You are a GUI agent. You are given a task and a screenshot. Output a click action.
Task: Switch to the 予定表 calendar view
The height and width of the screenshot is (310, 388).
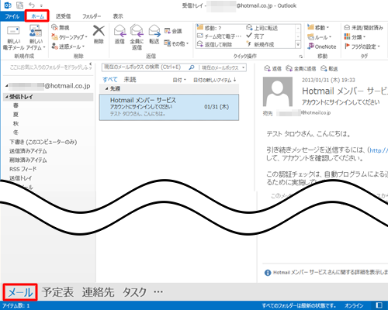click(x=57, y=292)
